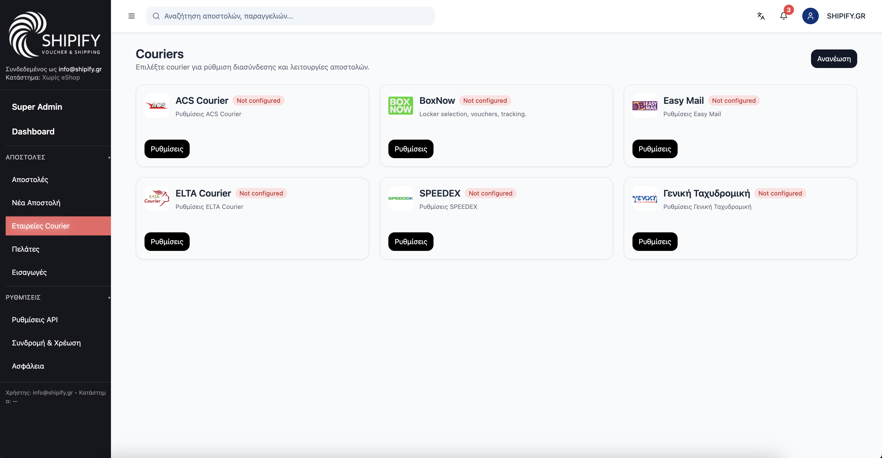Click the BoxNow logo icon

point(400,106)
